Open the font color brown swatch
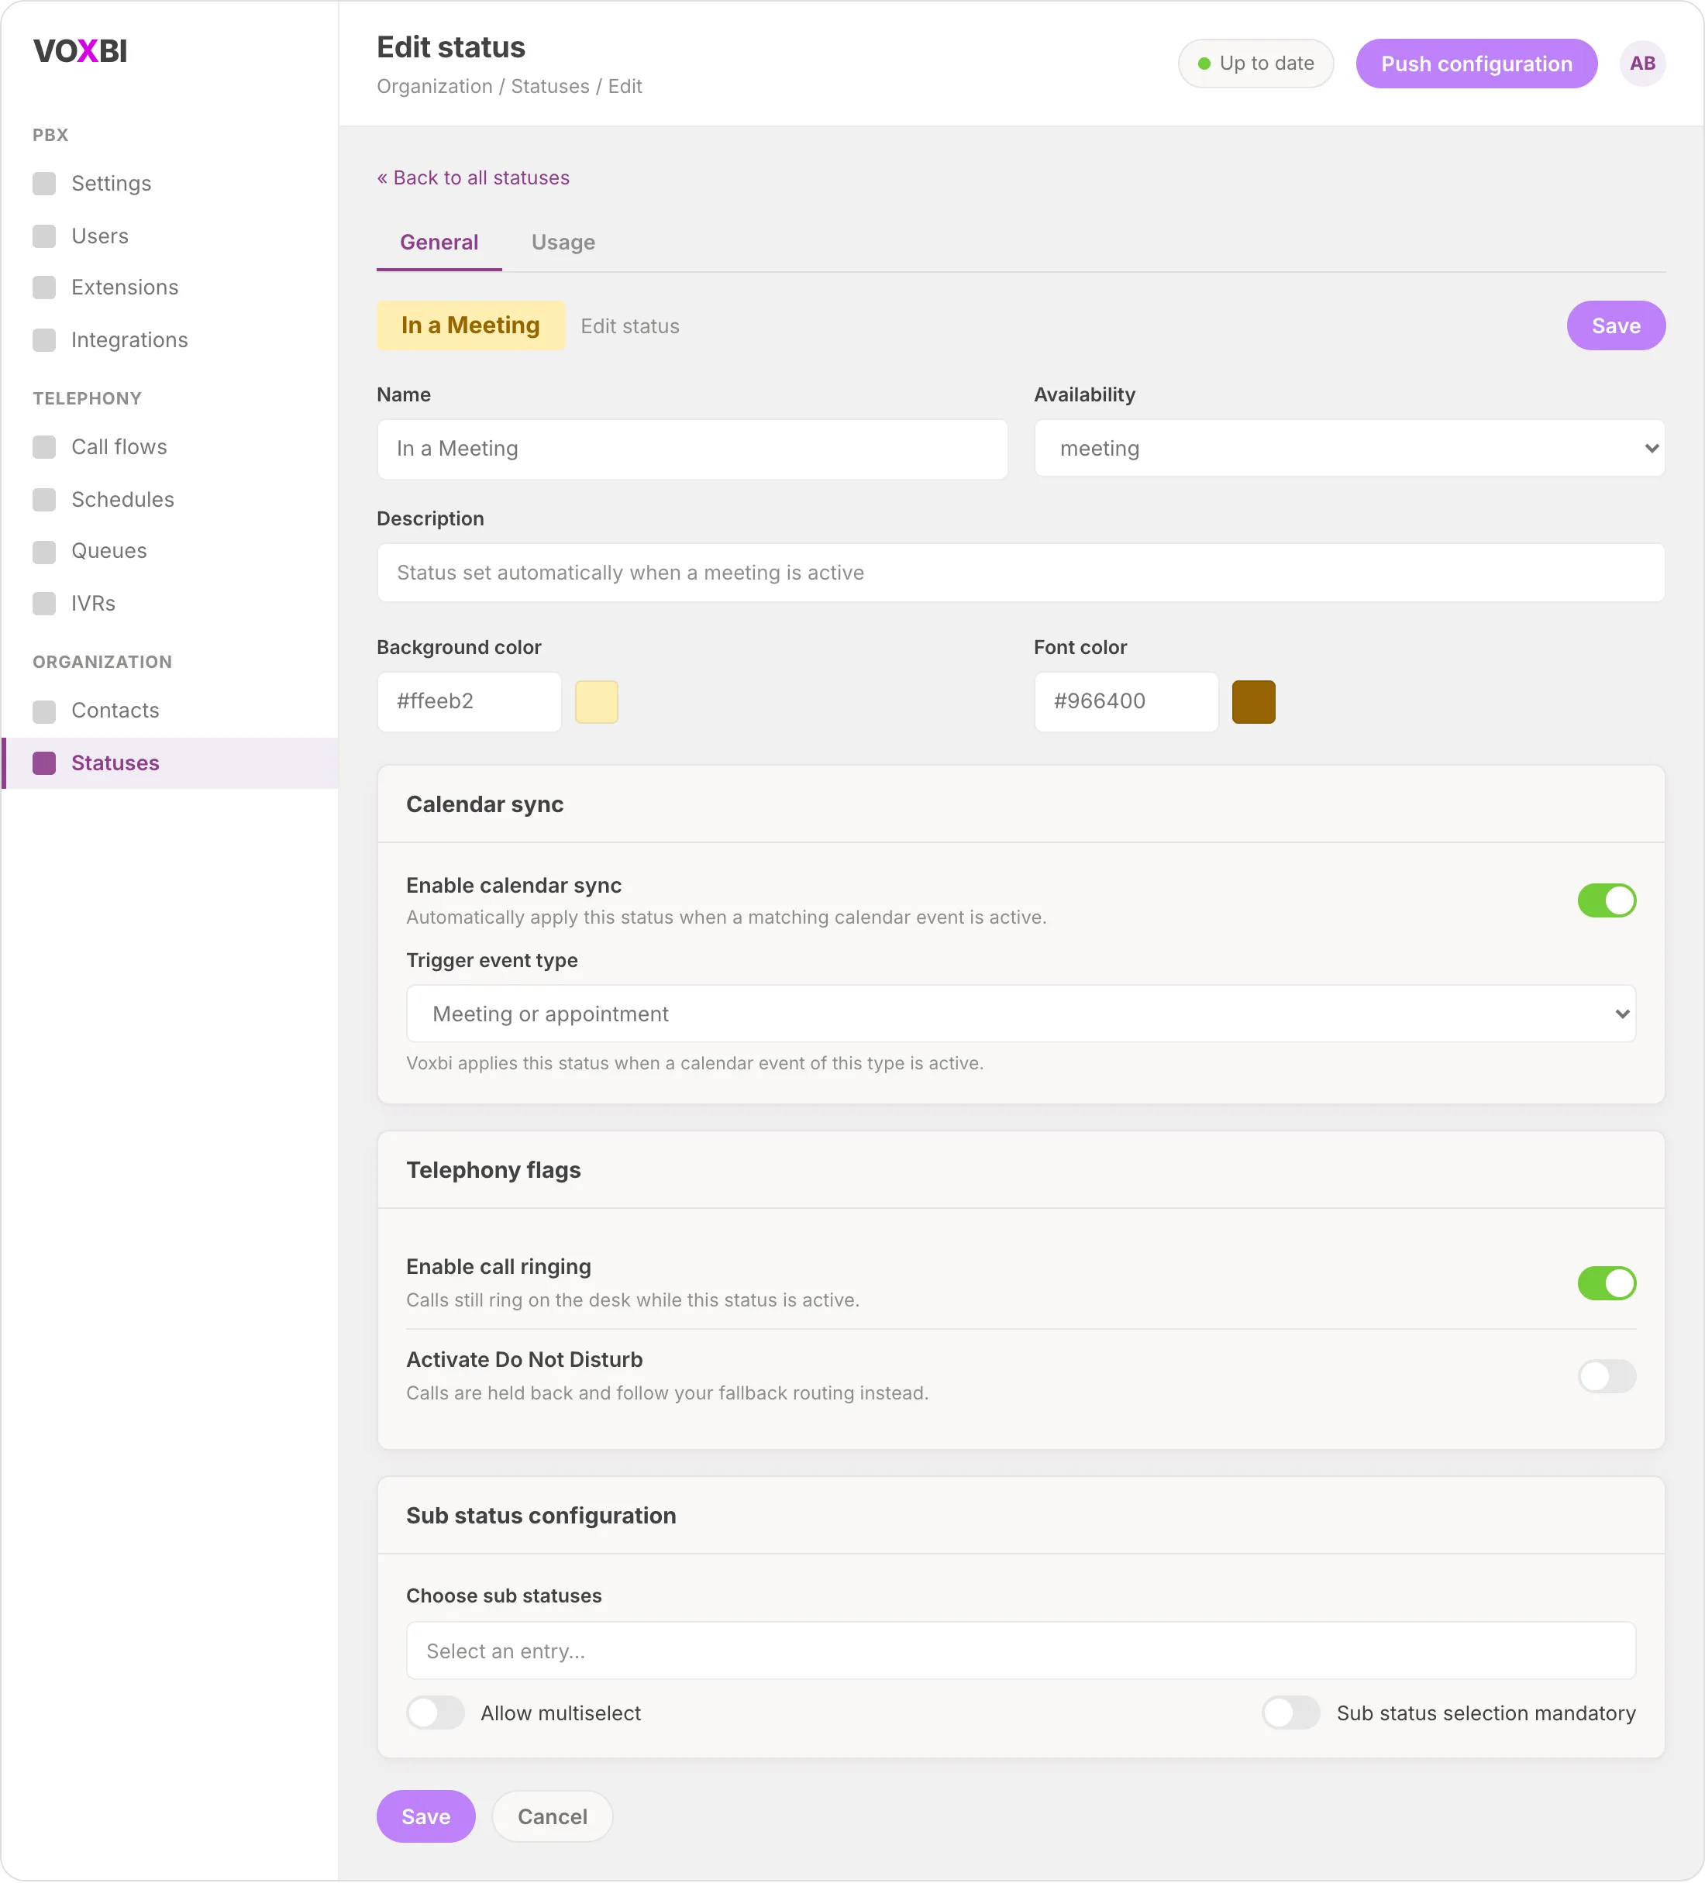Screen dimensions: 1705x1883 pyautogui.click(x=1254, y=701)
